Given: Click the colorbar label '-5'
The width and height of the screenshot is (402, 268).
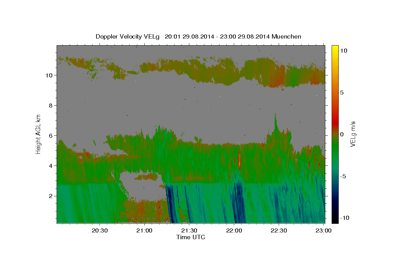Looking at the screenshot, I should (343, 176).
